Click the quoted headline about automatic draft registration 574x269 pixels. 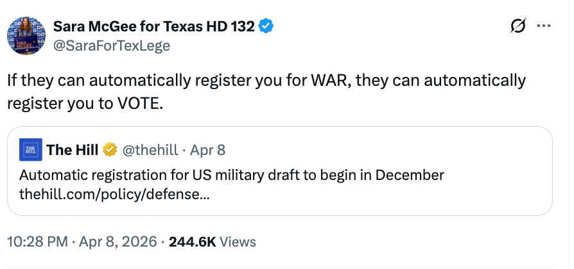[232, 175]
